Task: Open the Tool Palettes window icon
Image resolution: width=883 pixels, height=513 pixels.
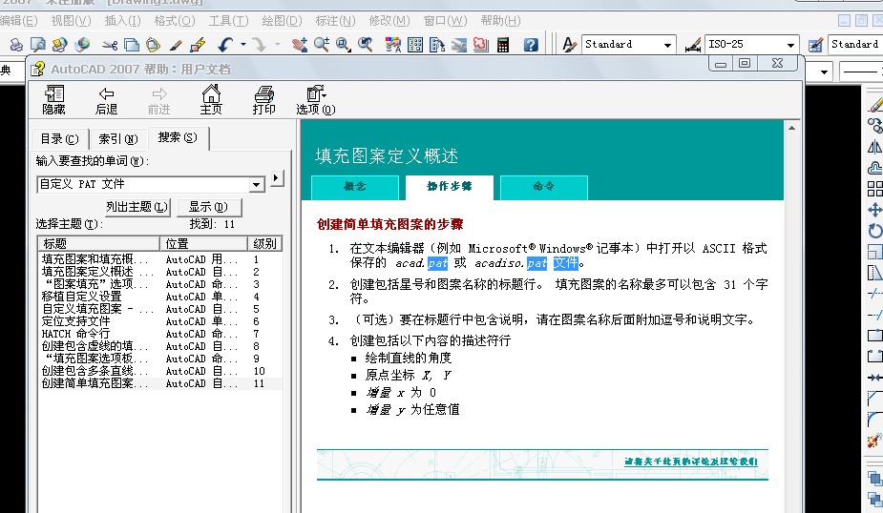Action: pyautogui.click(x=437, y=45)
